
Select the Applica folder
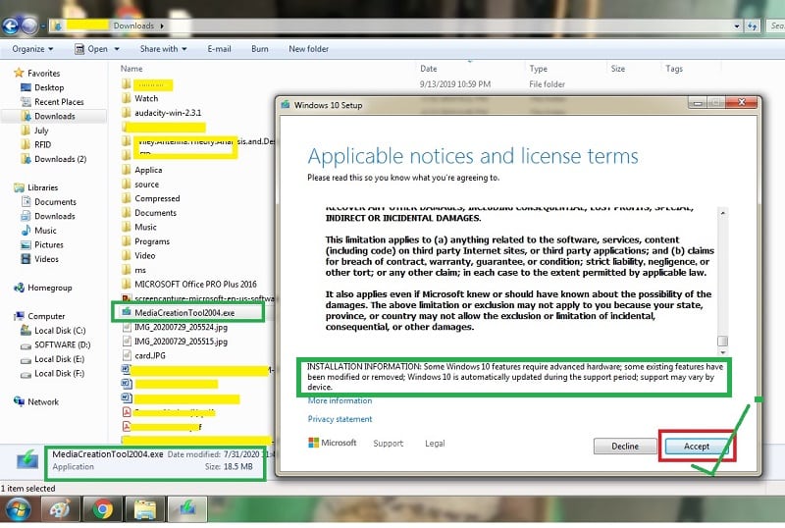click(x=148, y=170)
